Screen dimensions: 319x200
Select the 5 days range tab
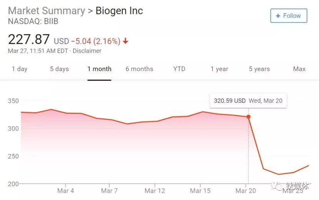(59, 69)
